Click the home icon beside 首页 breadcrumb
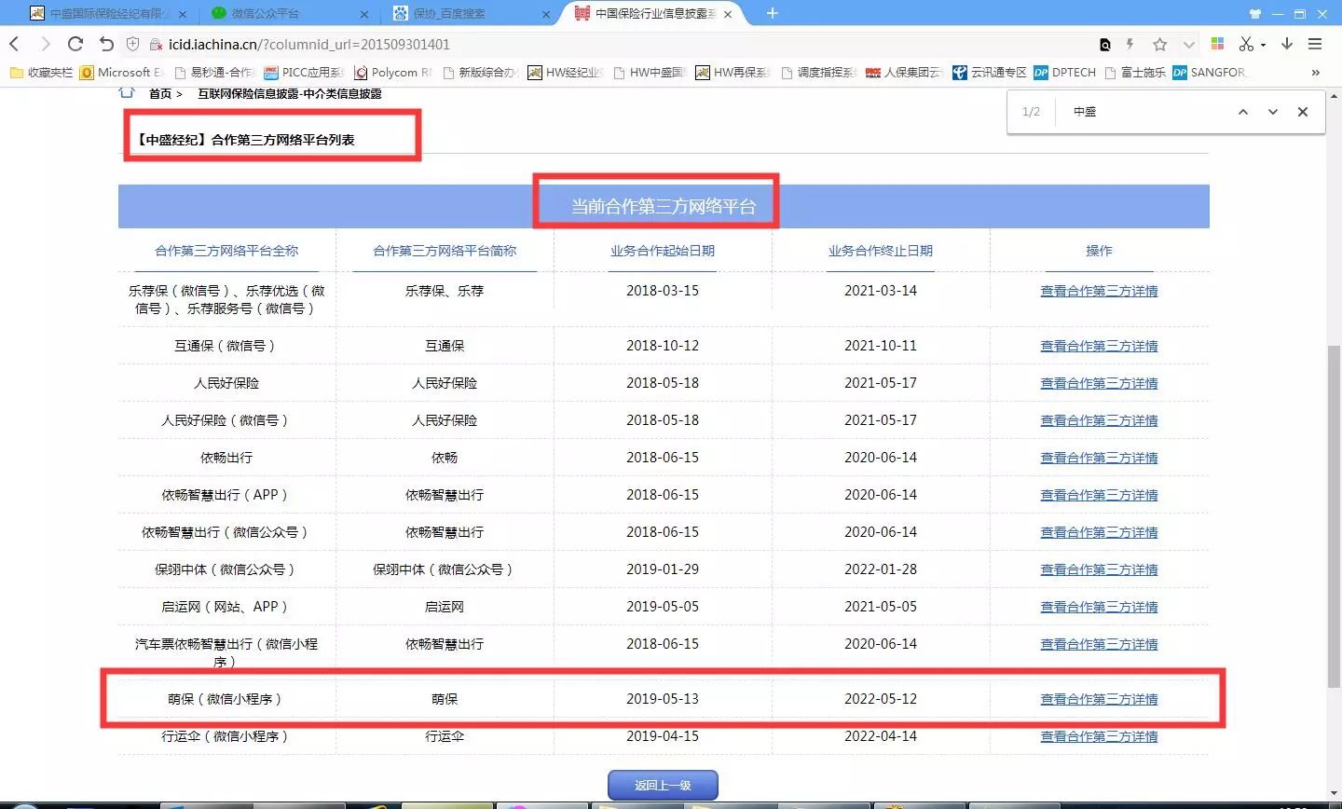This screenshot has height=809, width=1342. coord(127,93)
